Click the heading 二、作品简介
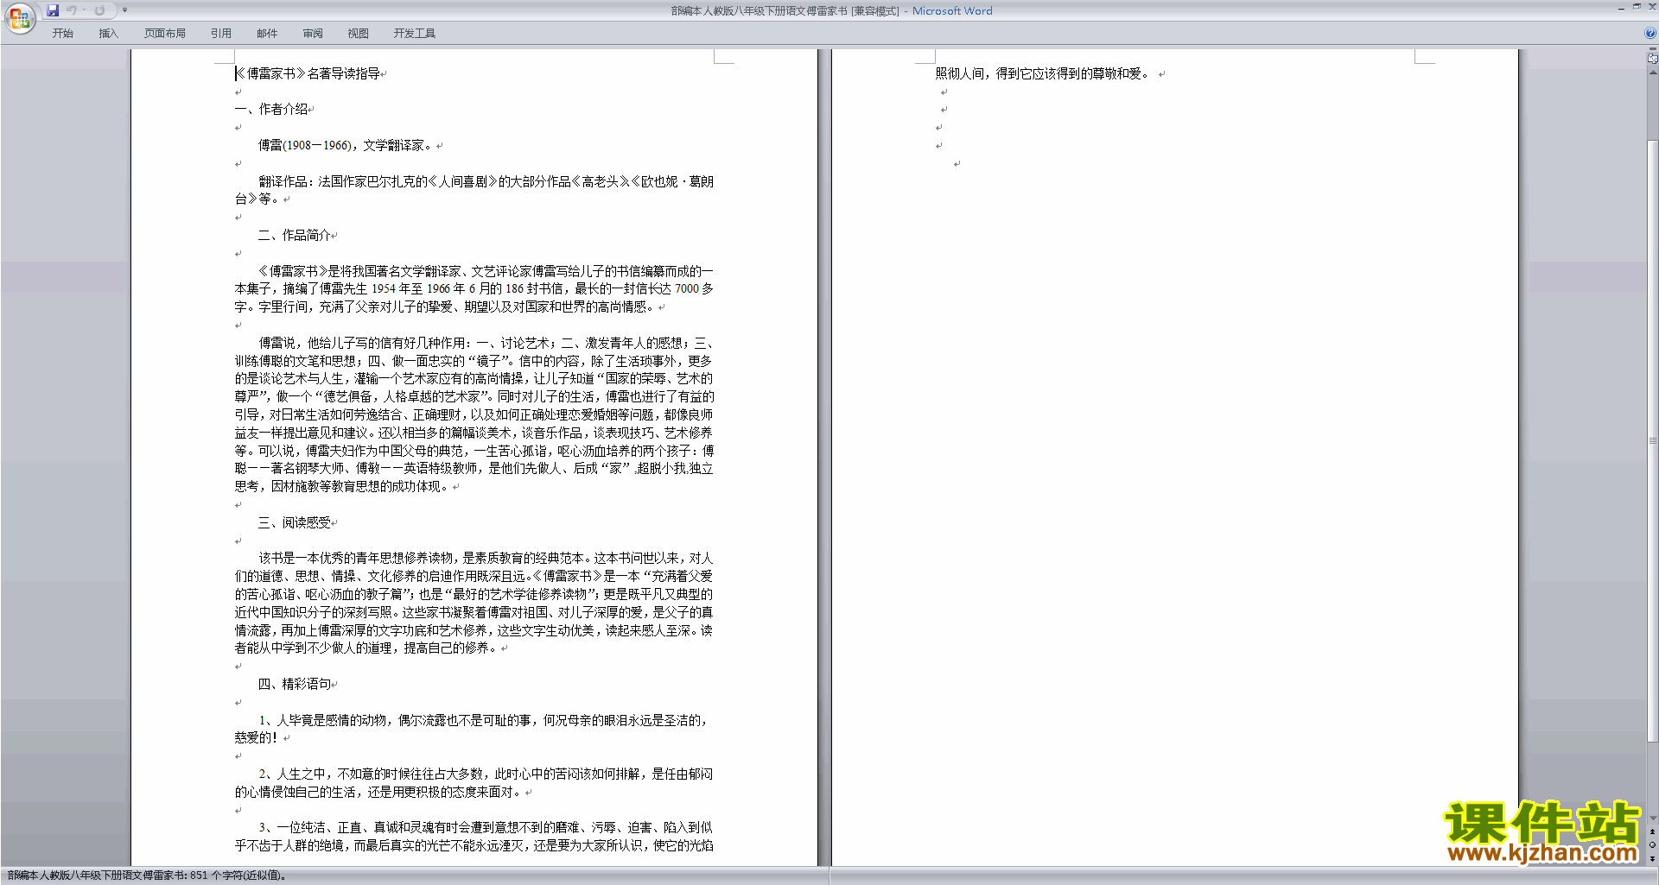This screenshot has width=1659, height=885. (295, 235)
